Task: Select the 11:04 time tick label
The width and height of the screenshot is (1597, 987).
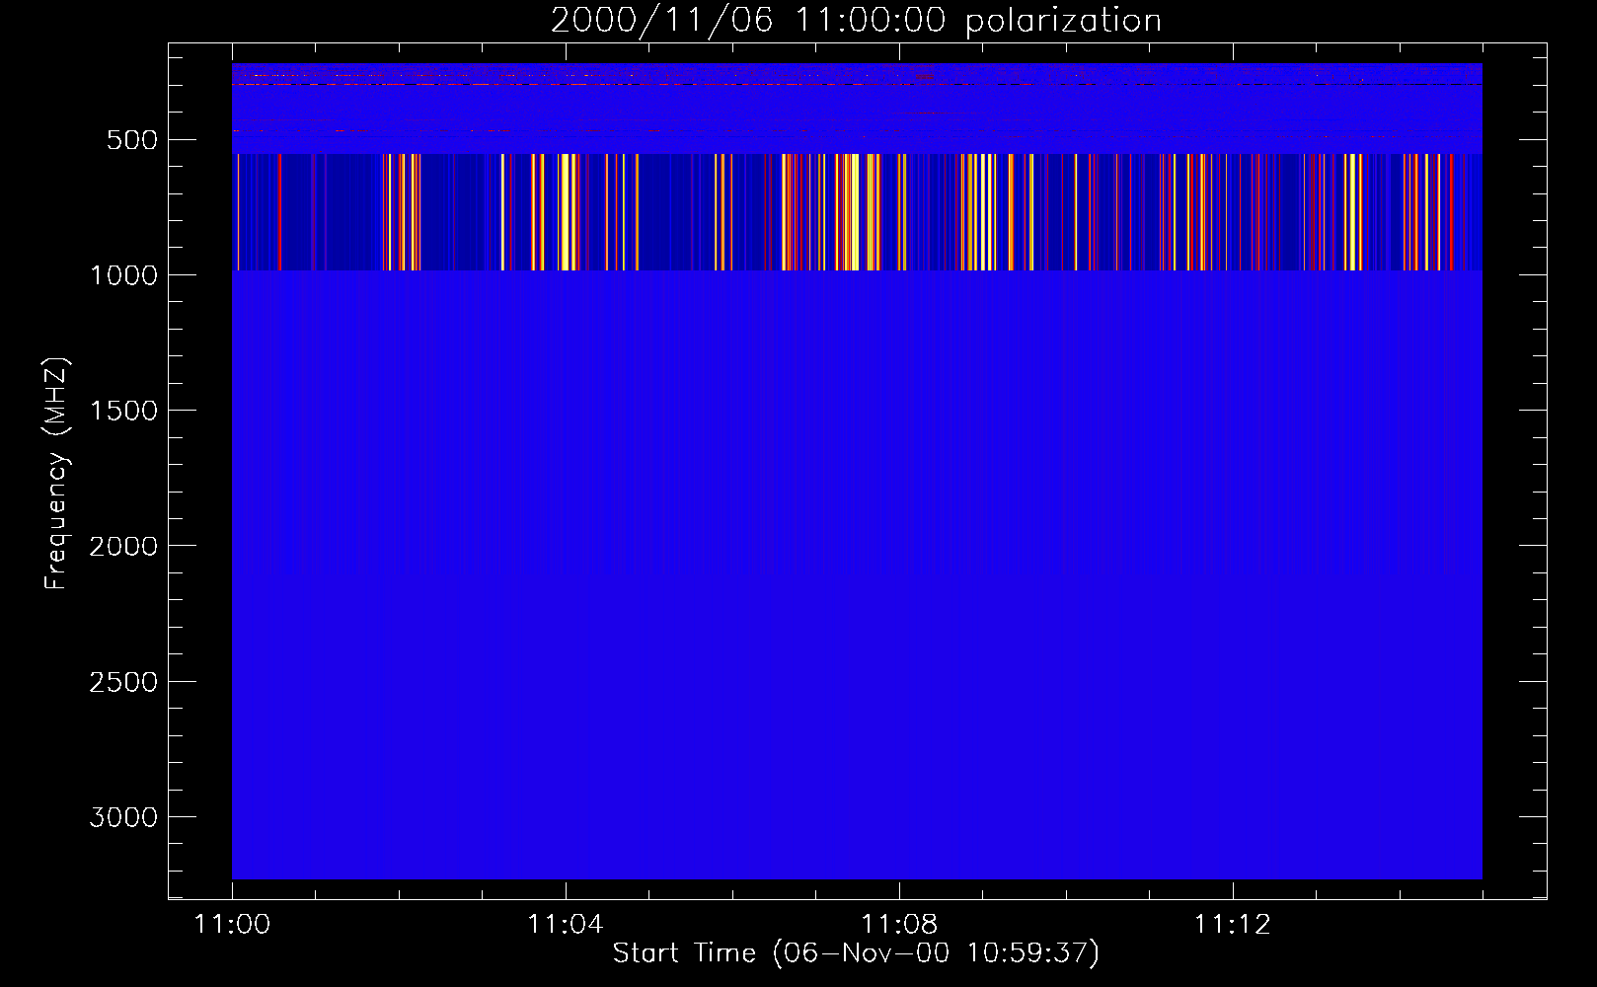Action: pos(565,925)
